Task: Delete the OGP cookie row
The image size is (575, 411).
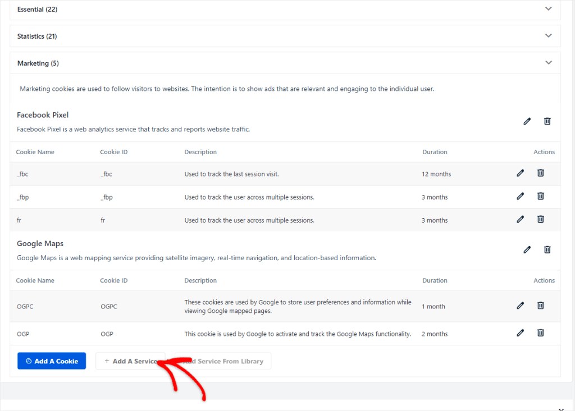Action: click(541, 333)
